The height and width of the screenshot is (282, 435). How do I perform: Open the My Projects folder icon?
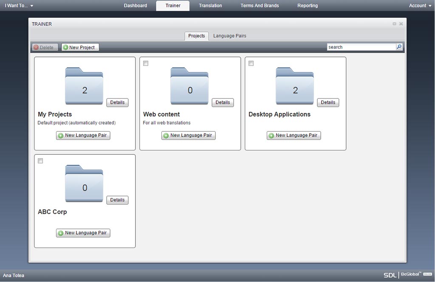84,86
